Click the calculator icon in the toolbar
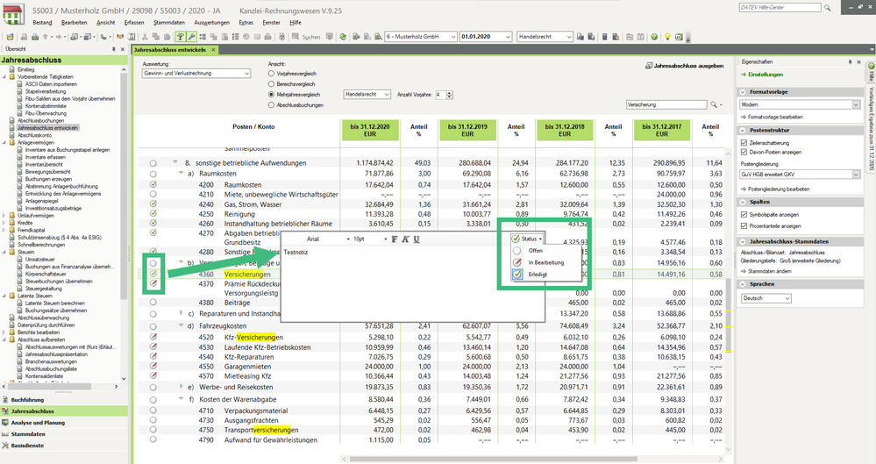 (604, 37)
